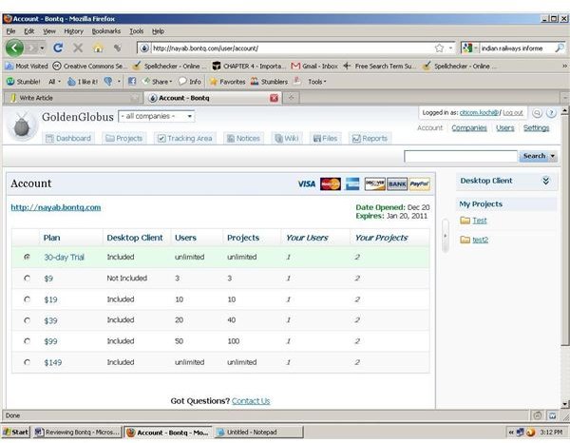Click the Log out link
Image resolution: width=570 pixels, height=443 pixels.
click(513, 113)
